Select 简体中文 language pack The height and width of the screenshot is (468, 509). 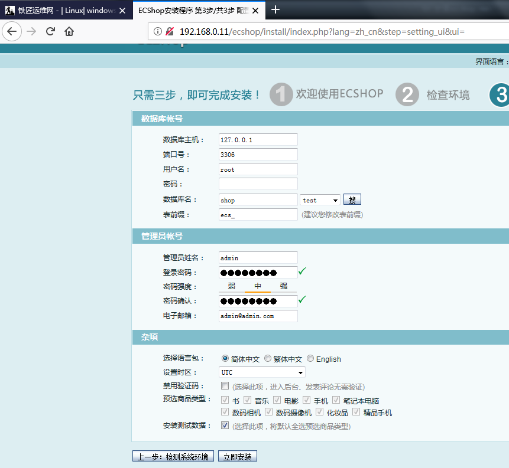tap(225, 358)
